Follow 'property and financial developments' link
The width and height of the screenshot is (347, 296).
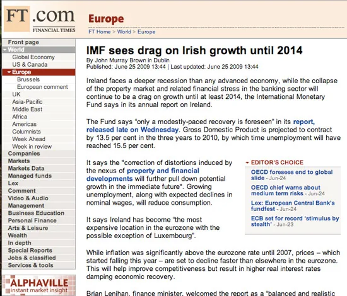click(x=143, y=174)
